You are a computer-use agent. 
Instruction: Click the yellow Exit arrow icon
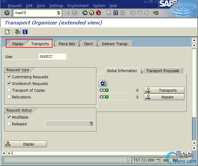[x=92, y=13]
